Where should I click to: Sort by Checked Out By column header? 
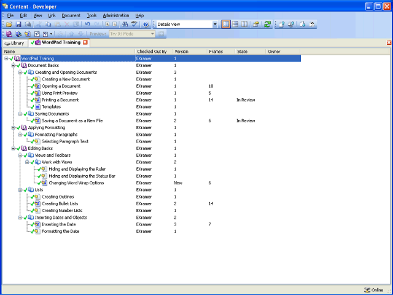[154, 52]
